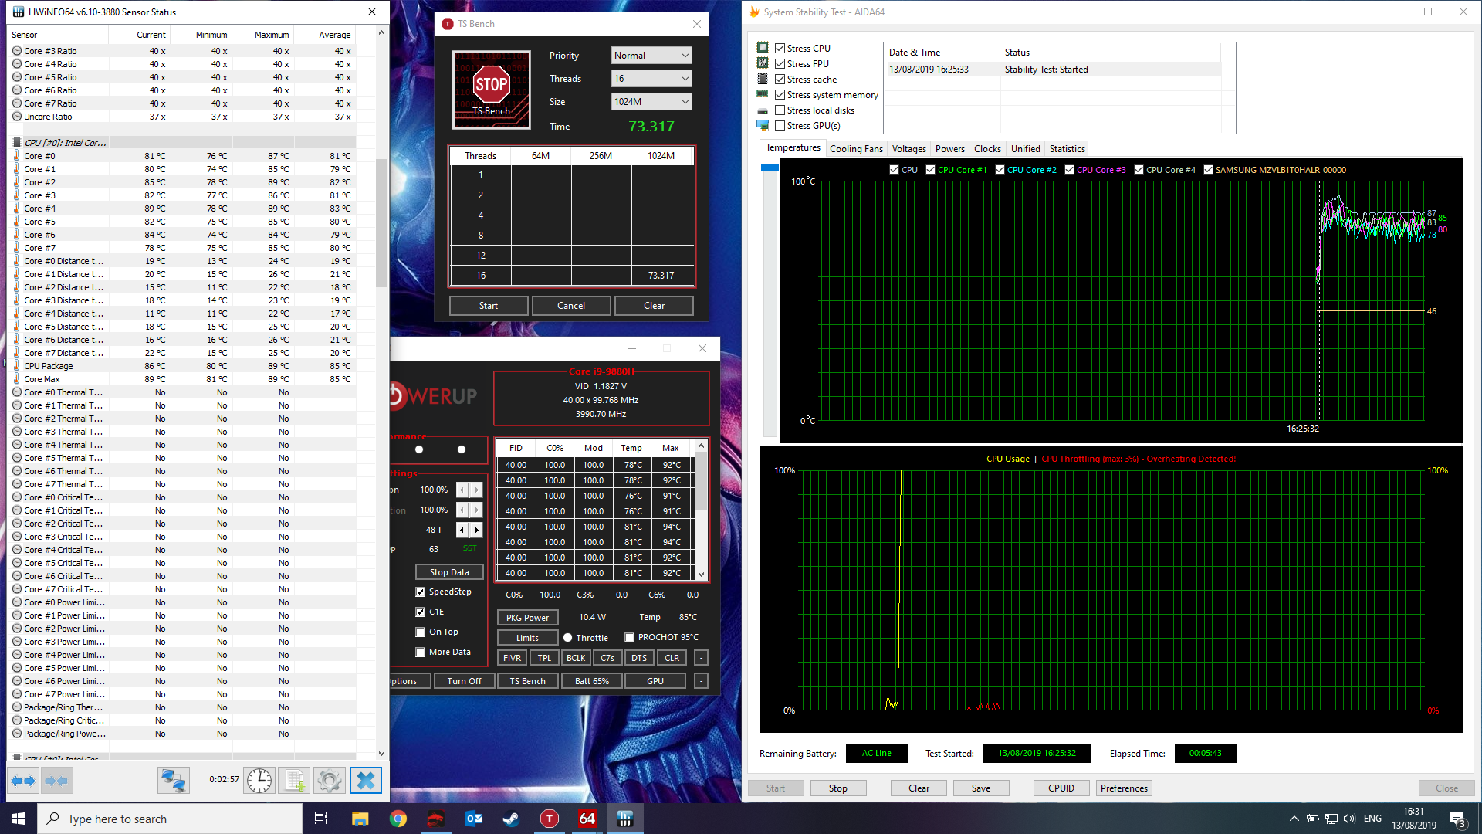Click HWiNFO skip-right arrows icon
The width and height of the screenshot is (1482, 834).
(56, 781)
